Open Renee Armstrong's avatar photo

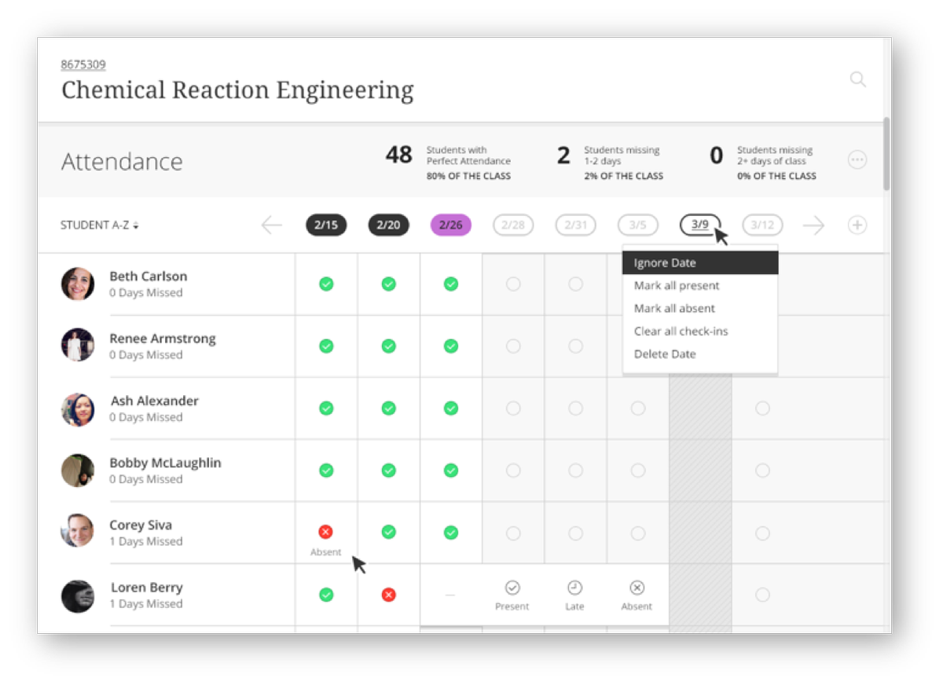[78, 345]
